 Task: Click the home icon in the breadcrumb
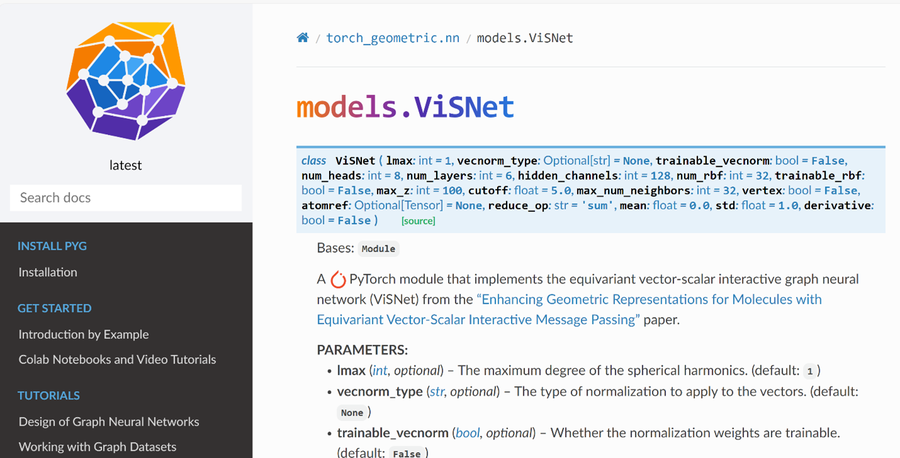[x=303, y=37]
